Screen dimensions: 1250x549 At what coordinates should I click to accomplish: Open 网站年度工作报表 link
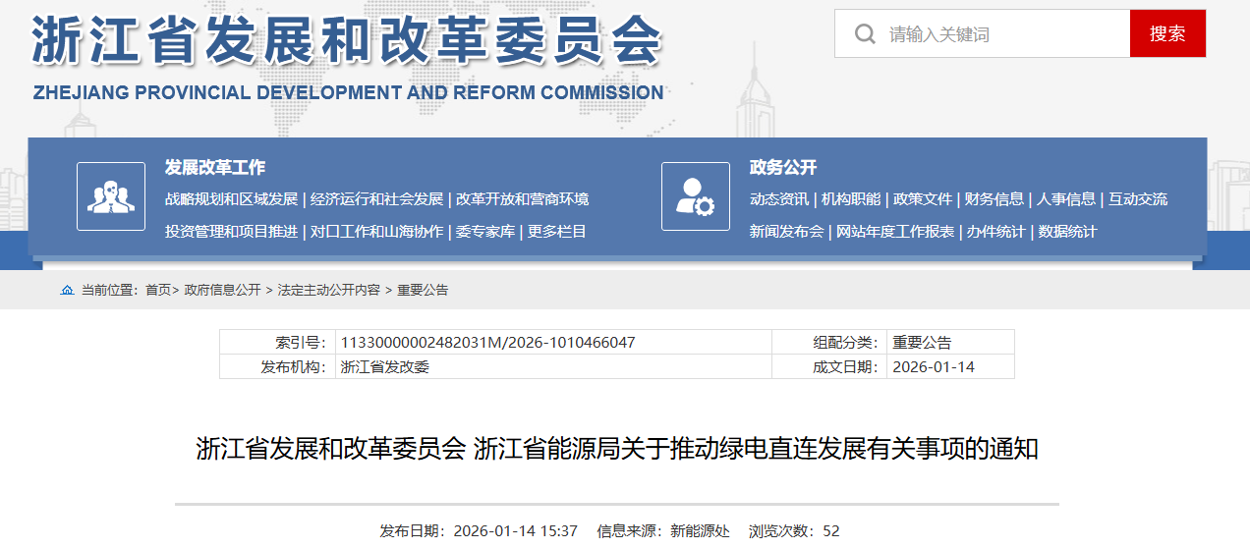[x=895, y=232]
